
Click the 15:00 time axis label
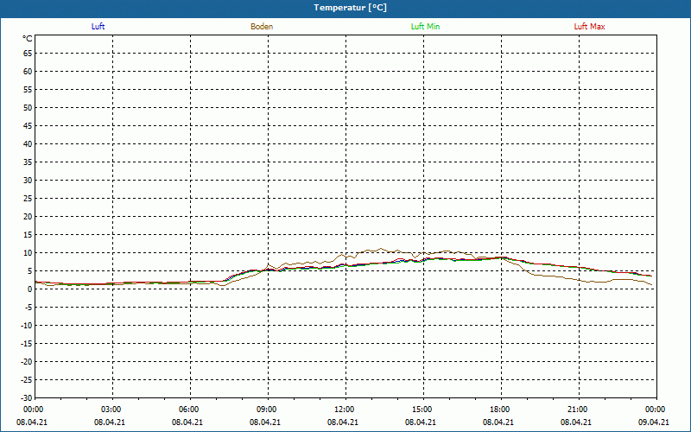coord(422,410)
